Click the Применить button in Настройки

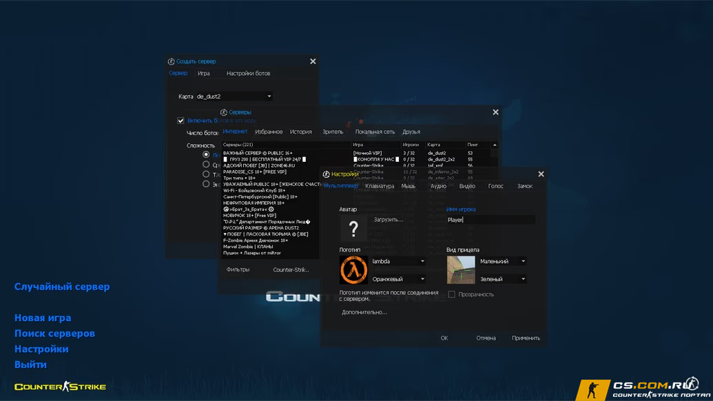[526, 338]
